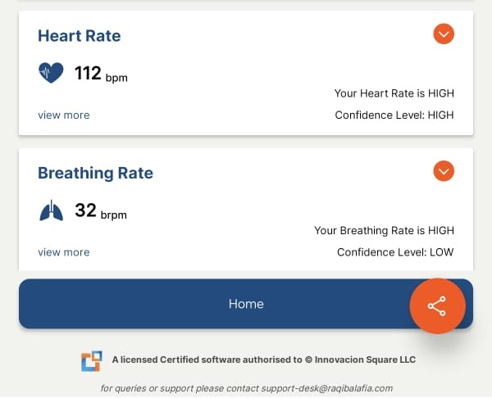This screenshot has width=492, height=398.
Task: Click the Confidence Level: HIGH label
Action: point(394,115)
